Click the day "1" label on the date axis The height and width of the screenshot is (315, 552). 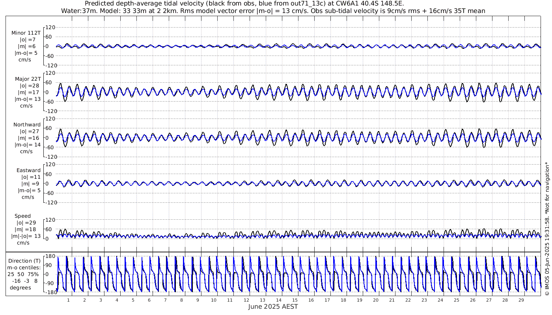[x=68, y=300]
